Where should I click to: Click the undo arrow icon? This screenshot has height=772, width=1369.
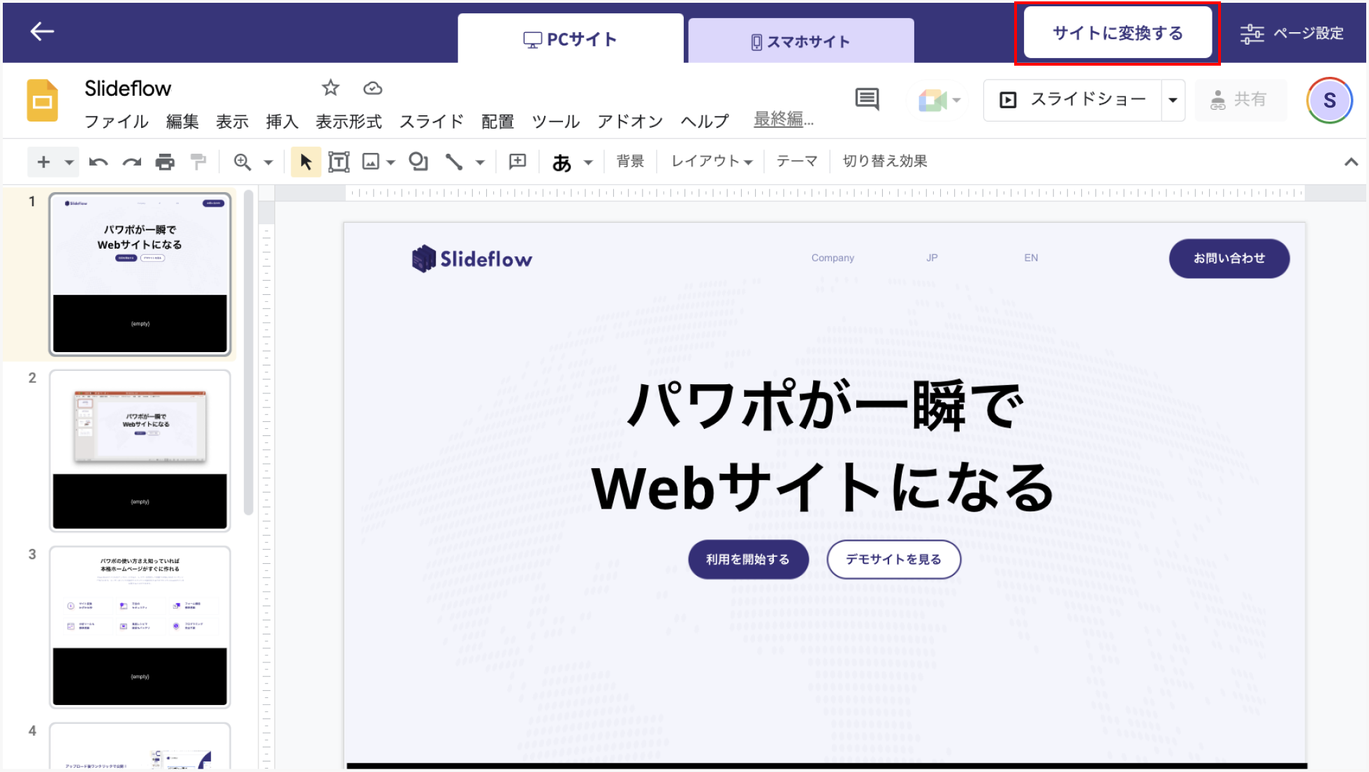click(98, 162)
